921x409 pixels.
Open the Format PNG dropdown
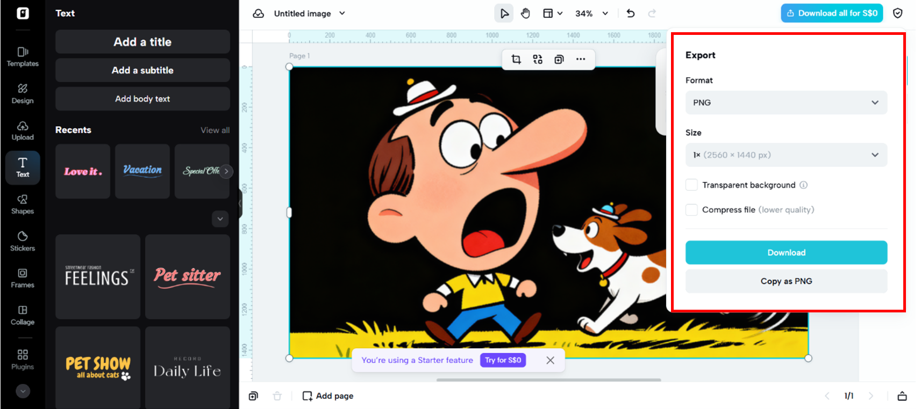coord(786,103)
